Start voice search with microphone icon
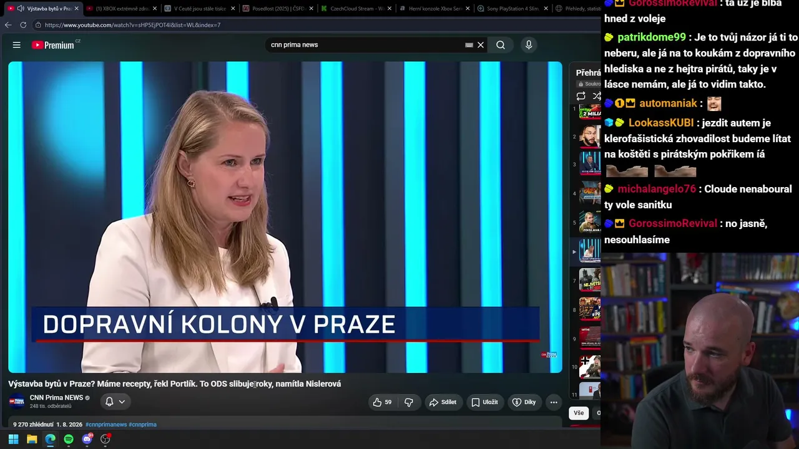799x449 pixels. [529, 45]
